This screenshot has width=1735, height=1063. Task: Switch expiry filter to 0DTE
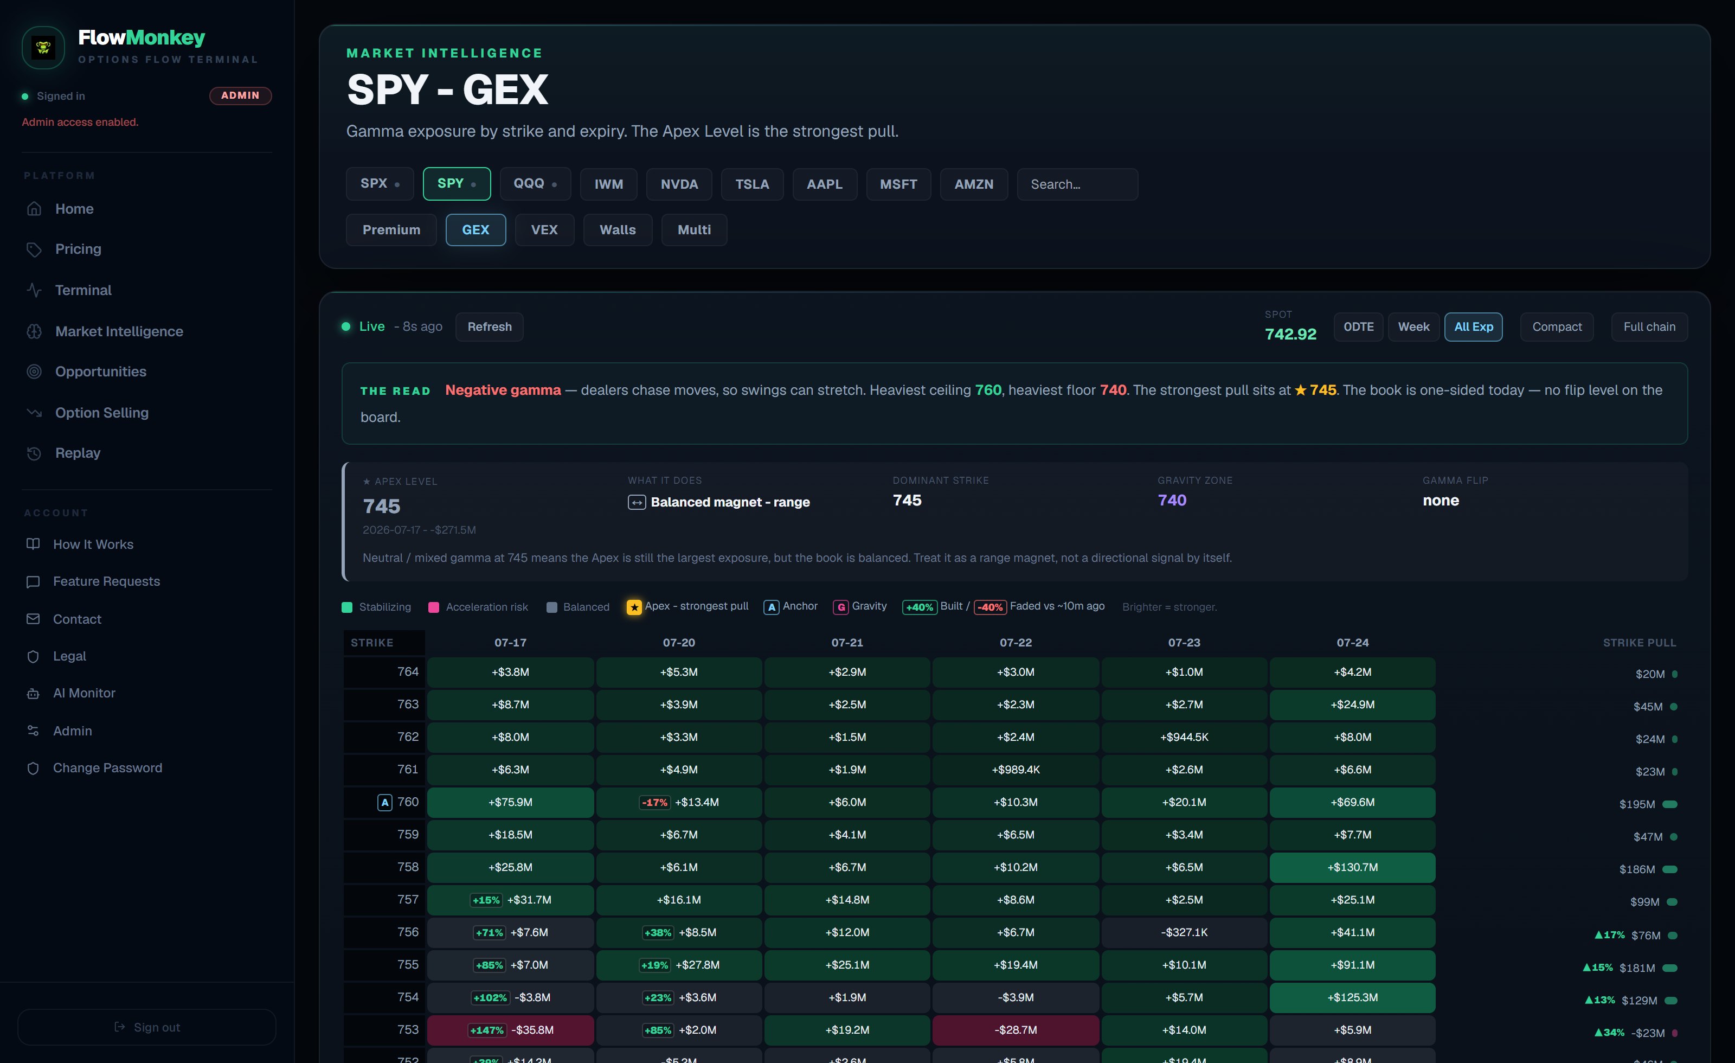pos(1358,327)
